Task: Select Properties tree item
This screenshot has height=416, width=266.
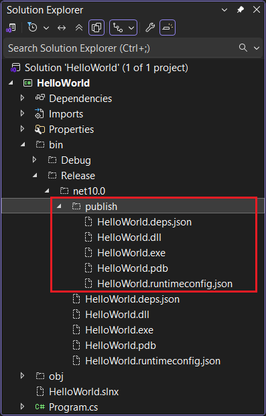Action: pyautogui.click(x=72, y=129)
